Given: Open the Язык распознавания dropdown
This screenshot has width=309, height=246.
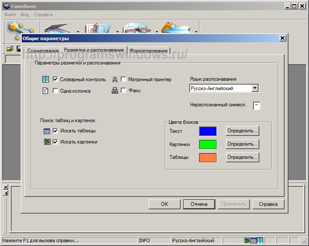Looking at the screenshot, I should 255,88.
